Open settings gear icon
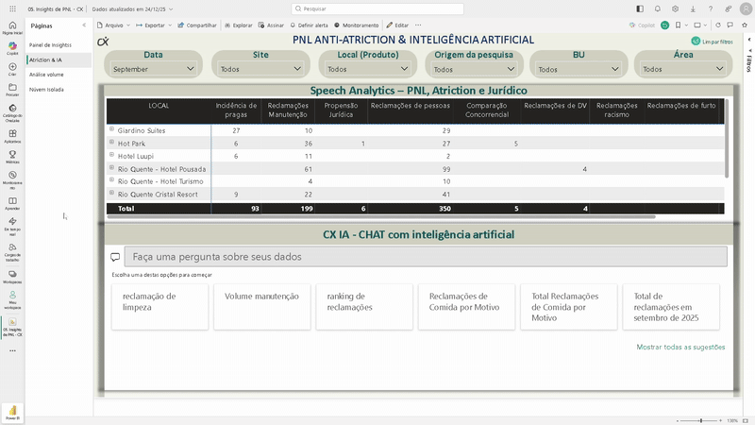The width and height of the screenshot is (755, 425). tap(675, 8)
